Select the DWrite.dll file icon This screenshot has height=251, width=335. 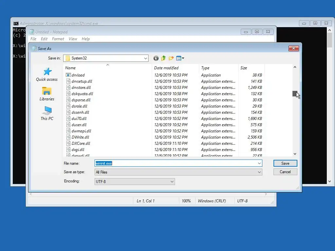(x=68, y=137)
